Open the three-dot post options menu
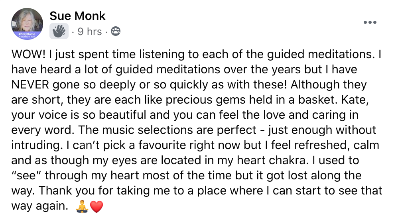 click(370, 22)
